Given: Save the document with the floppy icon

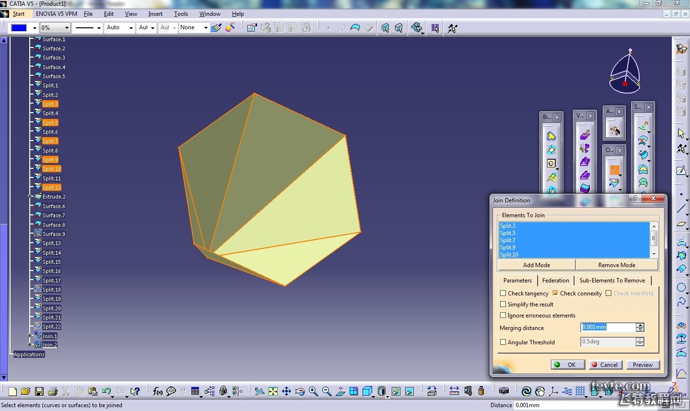Looking at the screenshot, I should pos(39,391).
